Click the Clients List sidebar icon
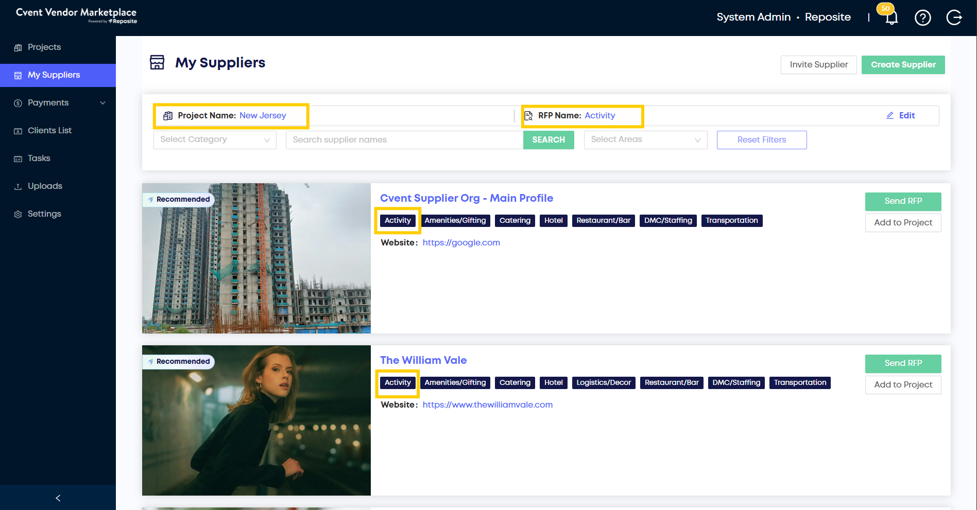 coord(18,131)
